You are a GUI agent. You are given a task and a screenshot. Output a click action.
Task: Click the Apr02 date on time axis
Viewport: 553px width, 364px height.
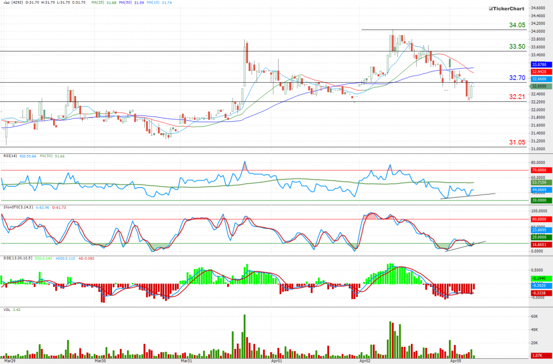pos(365,360)
